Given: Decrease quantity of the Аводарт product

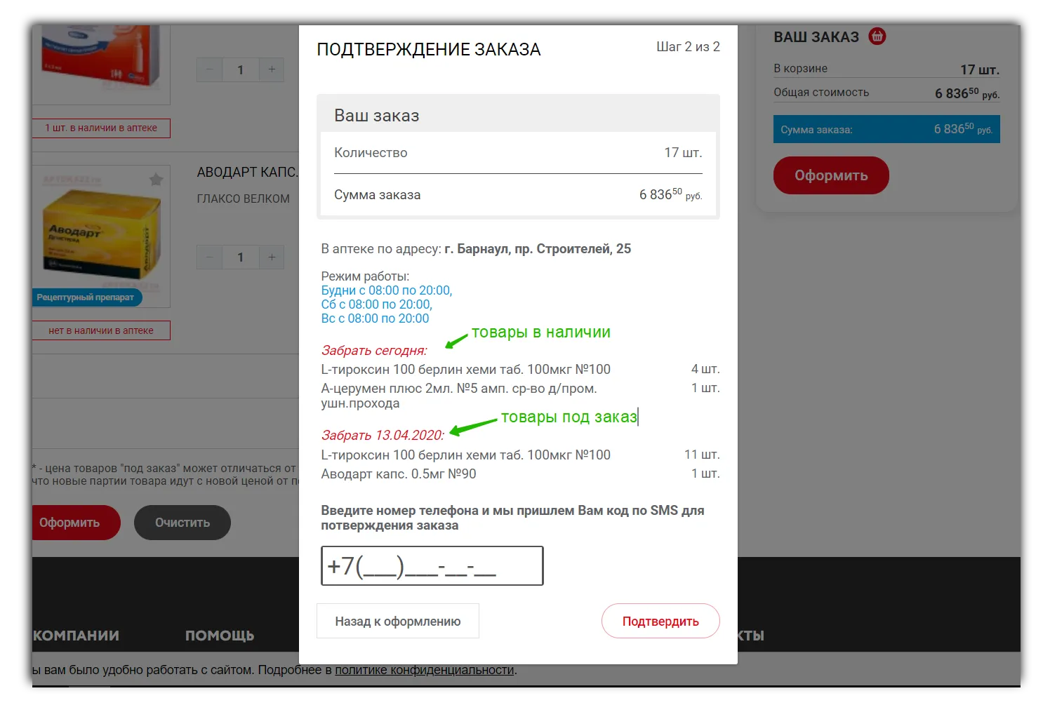Looking at the screenshot, I should coord(209,257).
